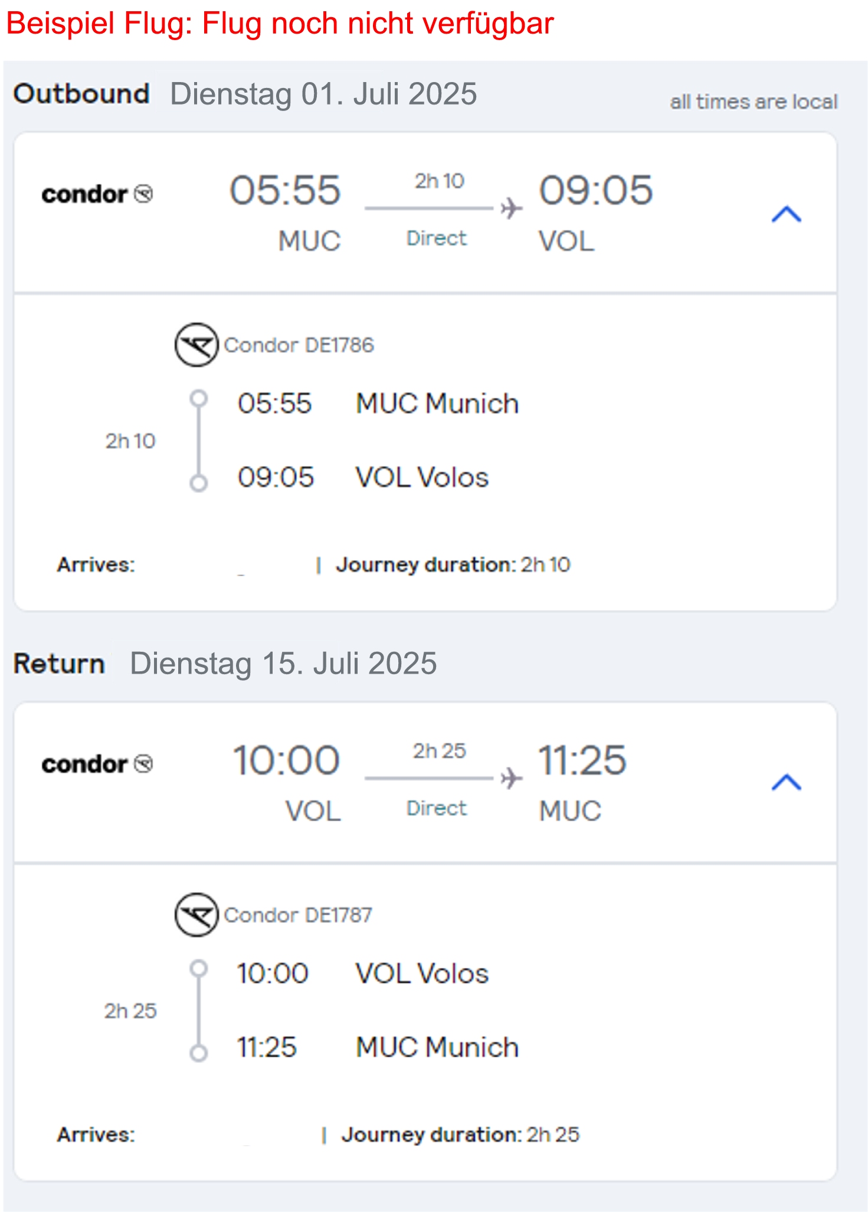Click the outbound 05:55 departure time
This screenshot has height=1212, width=868.
(285, 190)
